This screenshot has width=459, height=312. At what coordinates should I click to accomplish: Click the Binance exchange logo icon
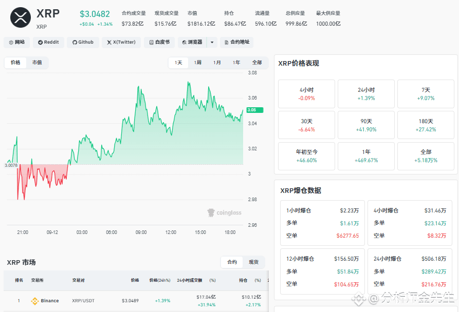tap(35, 301)
